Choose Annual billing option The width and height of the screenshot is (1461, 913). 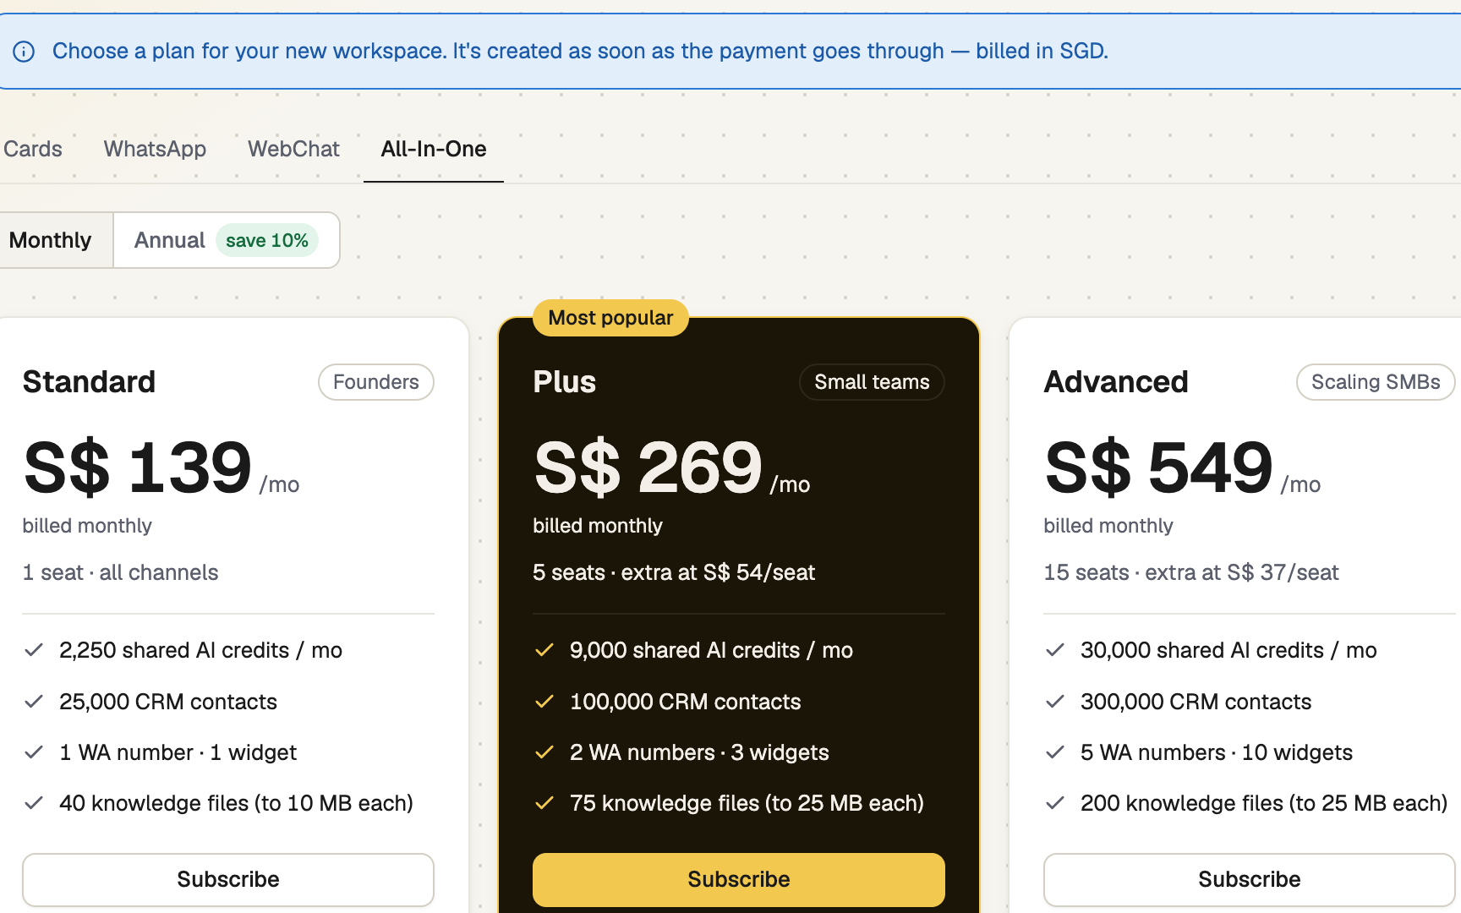[227, 240]
